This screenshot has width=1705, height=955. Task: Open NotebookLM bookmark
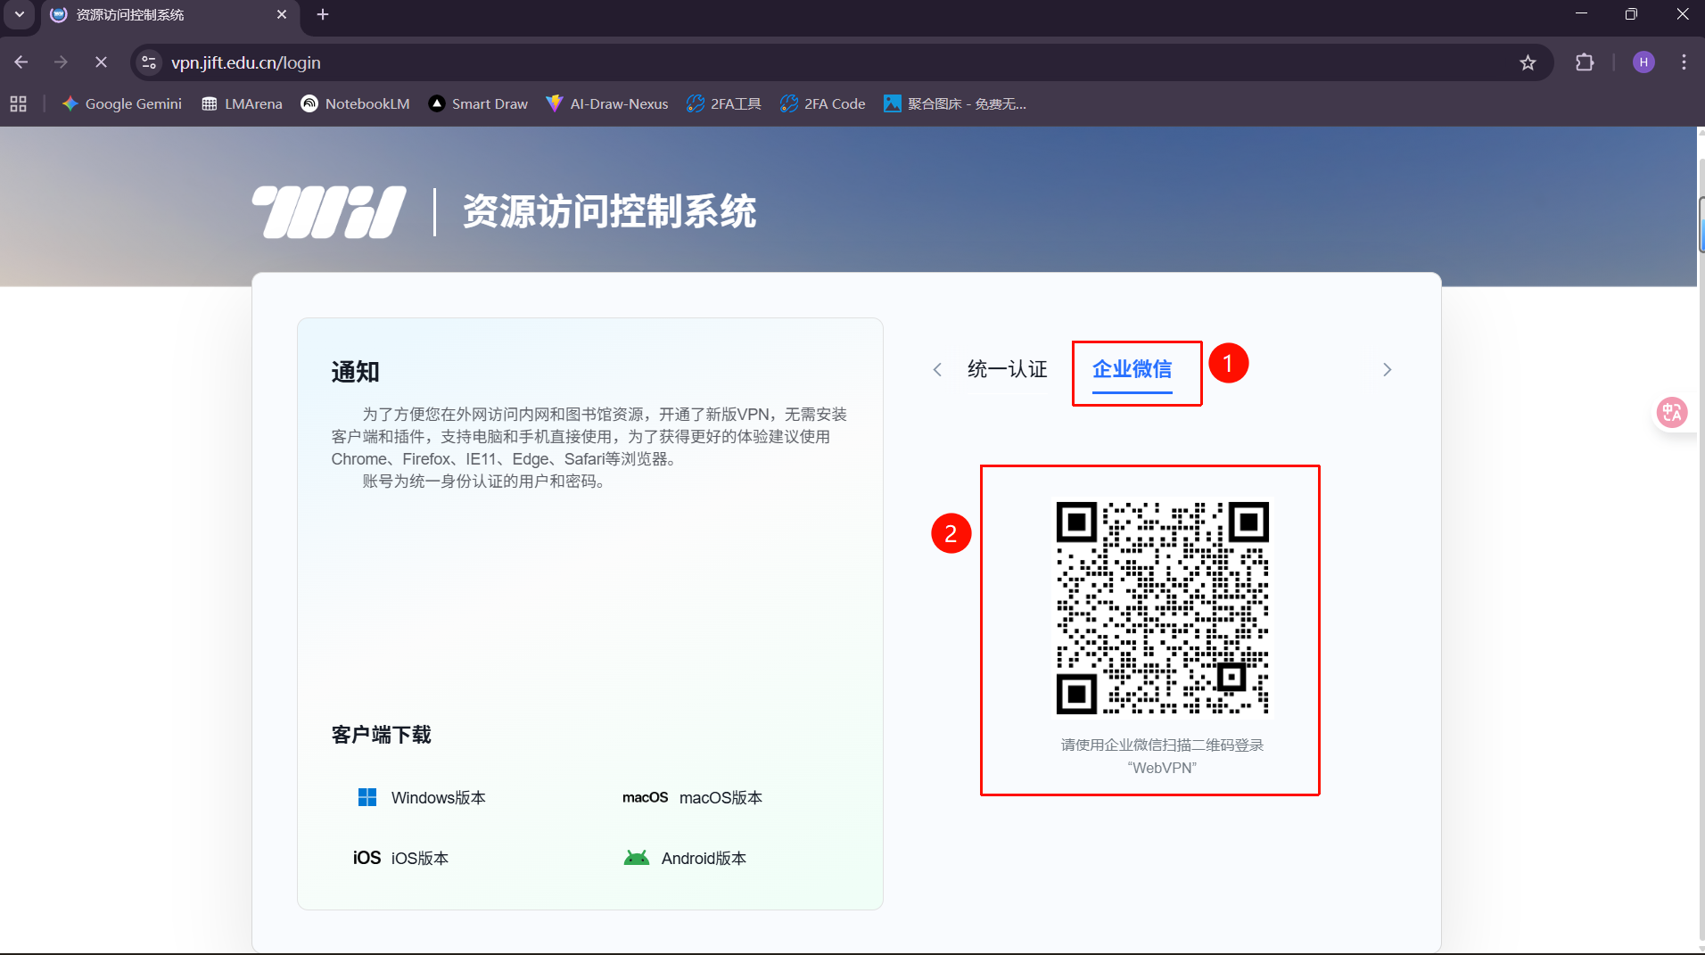(355, 103)
